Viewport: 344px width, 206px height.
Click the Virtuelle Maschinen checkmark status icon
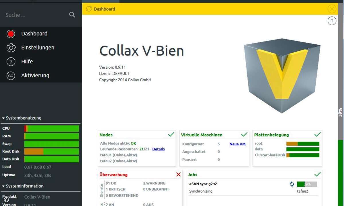coord(244,134)
